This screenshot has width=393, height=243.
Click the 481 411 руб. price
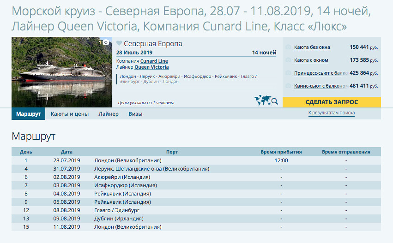click(364, 86)
